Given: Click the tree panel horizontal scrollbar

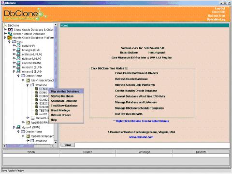Looking at the screenshot, I should pyautogui.click(x=29, y=146).
